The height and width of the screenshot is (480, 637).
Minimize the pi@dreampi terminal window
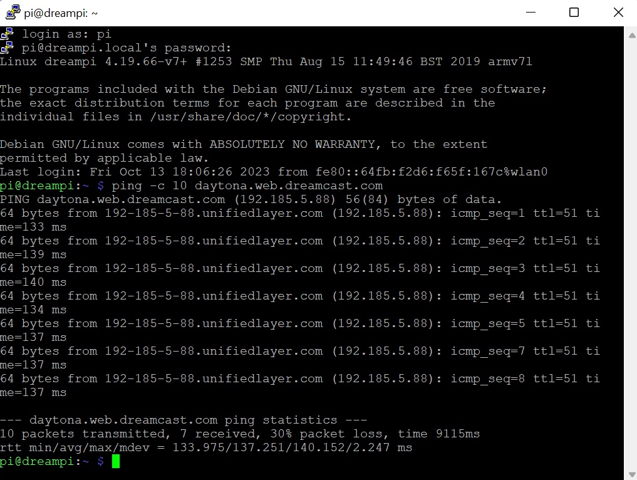pyautogui.click(x=531, y=13)
